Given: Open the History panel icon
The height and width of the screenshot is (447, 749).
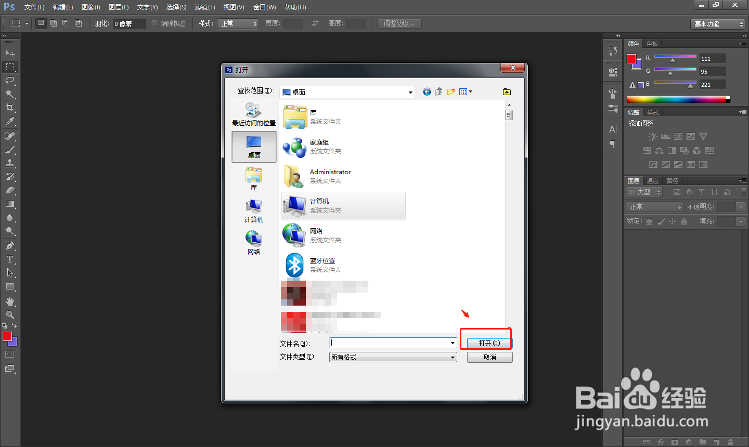Looking at the screenshot, I should 613,51.
